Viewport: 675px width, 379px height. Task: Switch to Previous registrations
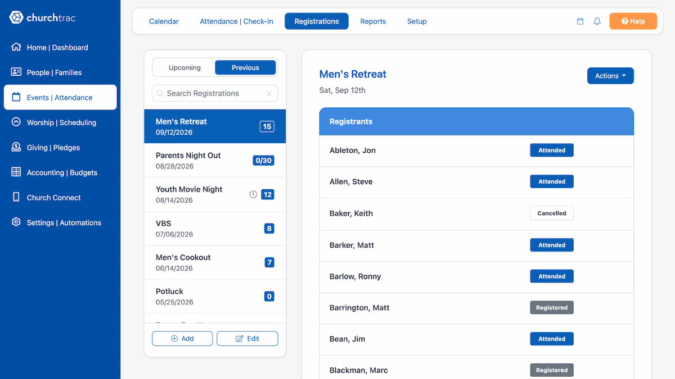[245, 67]
